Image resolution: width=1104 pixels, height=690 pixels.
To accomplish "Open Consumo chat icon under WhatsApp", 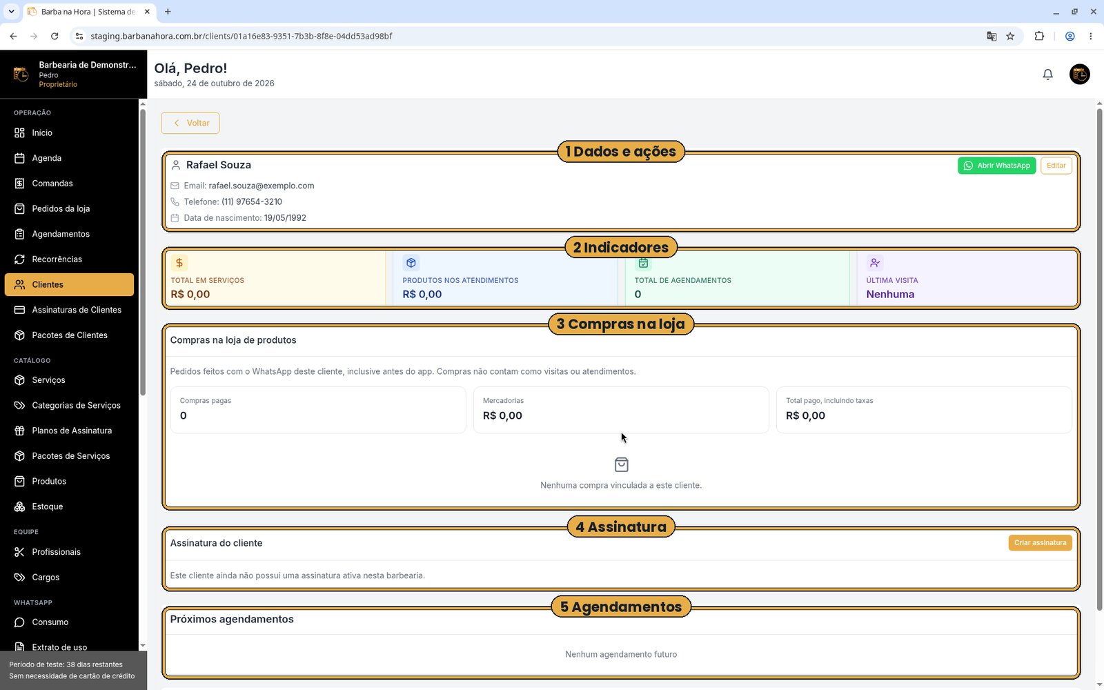I will pos(19,622).
